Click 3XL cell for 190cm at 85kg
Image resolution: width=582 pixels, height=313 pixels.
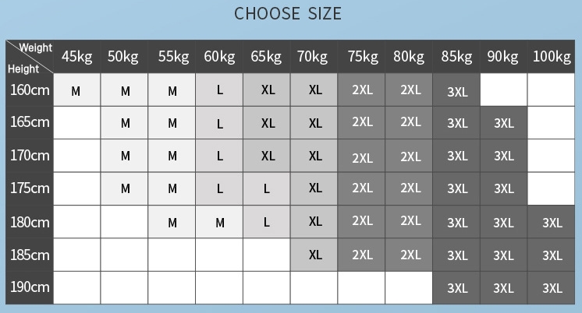click(x=457, y=288)
